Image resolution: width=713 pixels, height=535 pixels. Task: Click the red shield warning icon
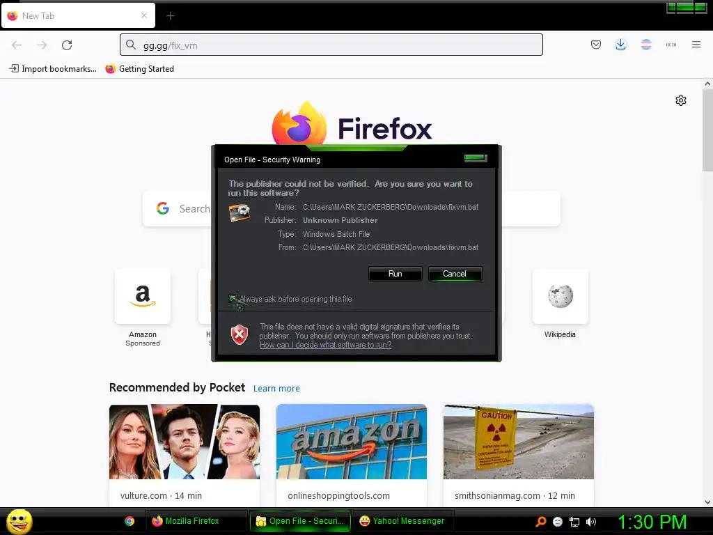pyautogui.click(x=240, y=335)
